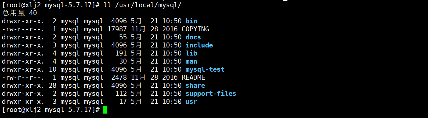Select the support-files directory name
428x118 pixels.
(x=211, y=94)
